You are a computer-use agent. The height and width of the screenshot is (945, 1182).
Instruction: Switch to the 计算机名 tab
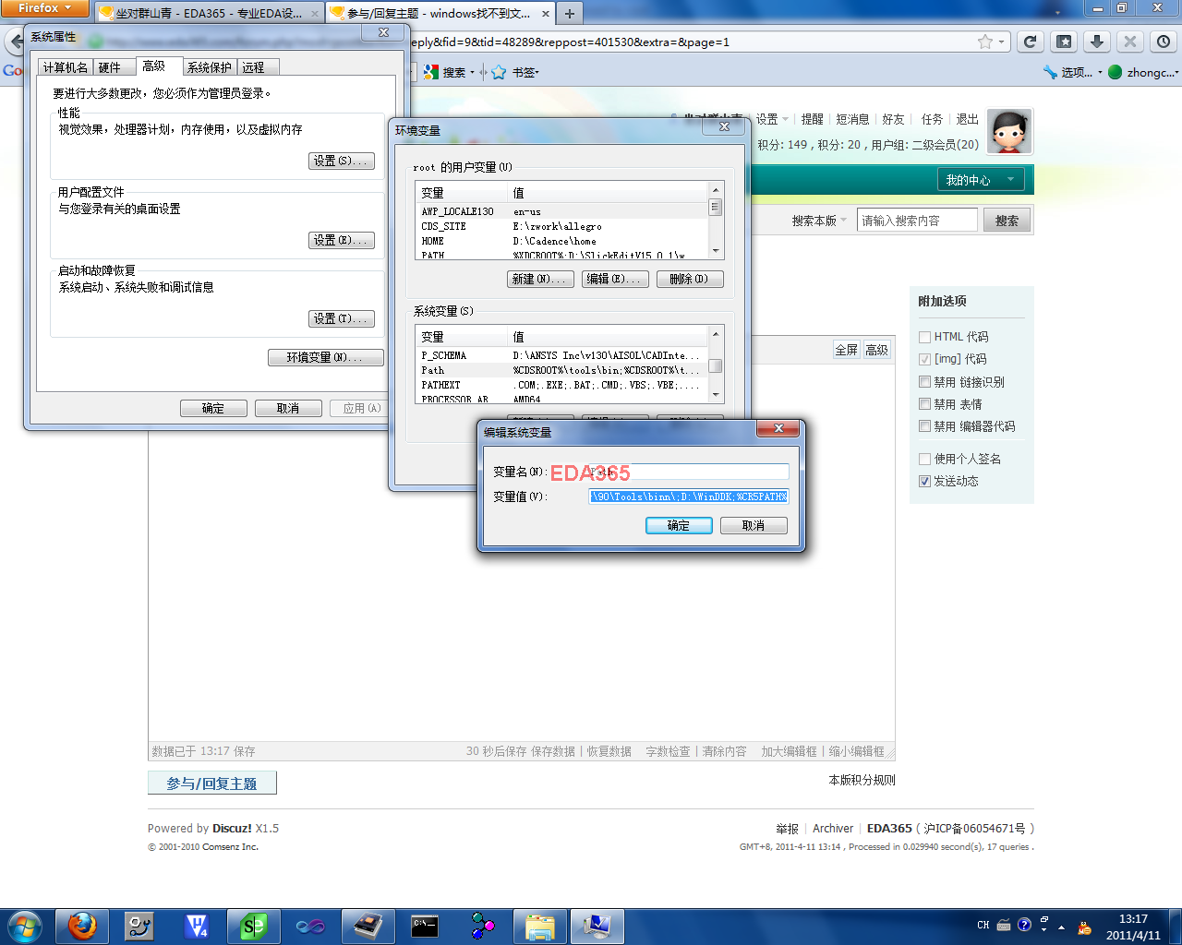[x=65, y=67]
